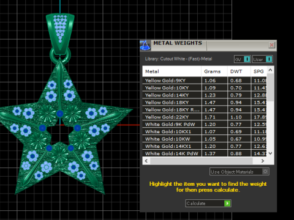Select the Yellow Gold:10KY row

point(205,88)
